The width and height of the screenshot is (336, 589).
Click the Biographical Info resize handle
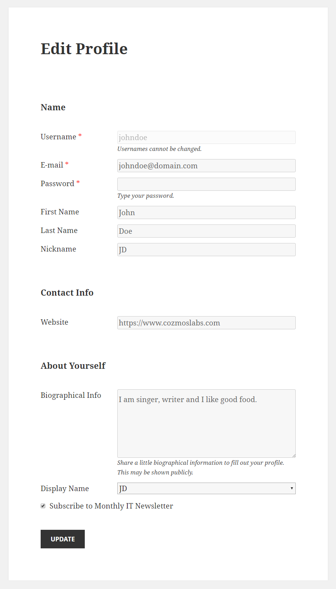[x=294, y=456]
